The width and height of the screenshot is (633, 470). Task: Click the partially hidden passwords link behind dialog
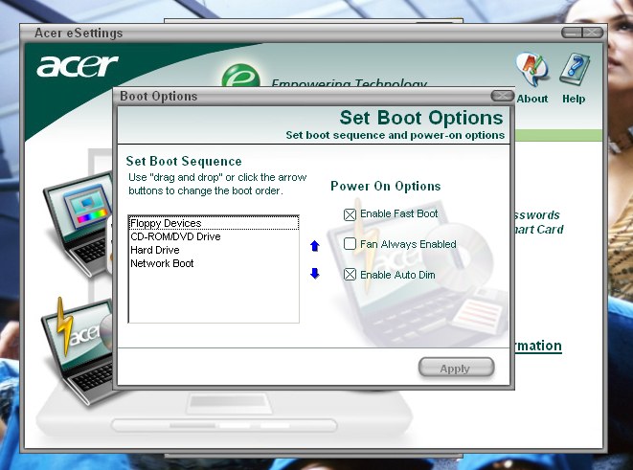tap(538, 215)
